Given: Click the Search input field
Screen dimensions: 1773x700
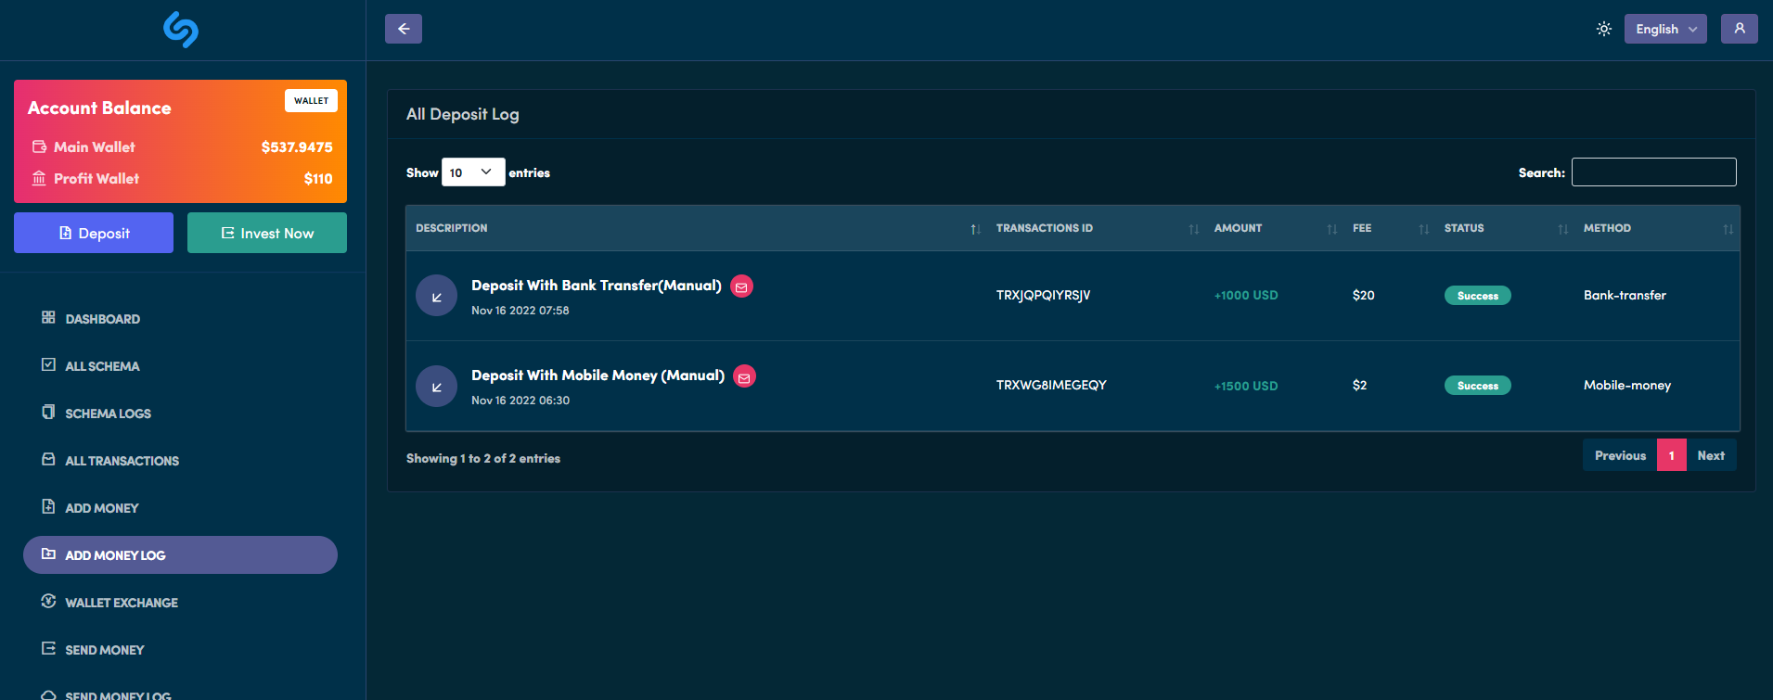Looking at the screenshot, I should pos(1653,172).
